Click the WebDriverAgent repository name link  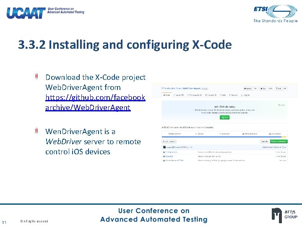191,88
